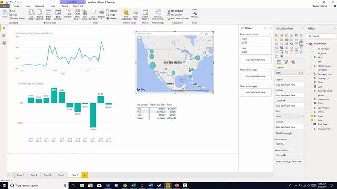Viewport: 337px width, 189px height.
Task: Open Edit Queries in the ribbon
Action: [x=58, y=15]
